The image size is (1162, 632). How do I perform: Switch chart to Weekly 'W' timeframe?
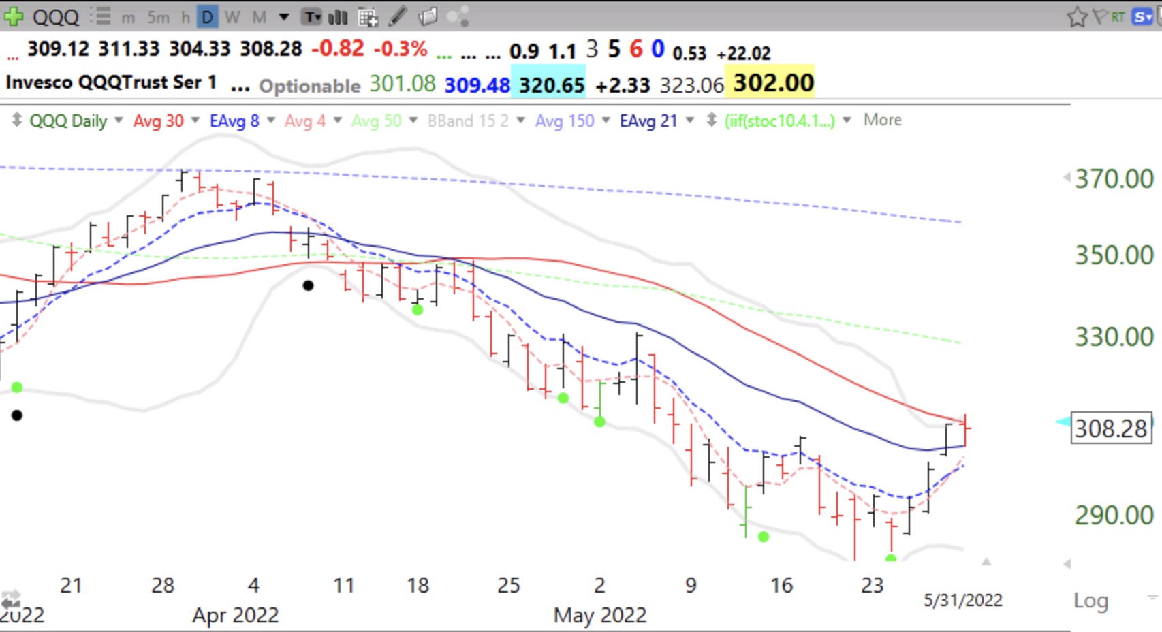pos(232,17)
